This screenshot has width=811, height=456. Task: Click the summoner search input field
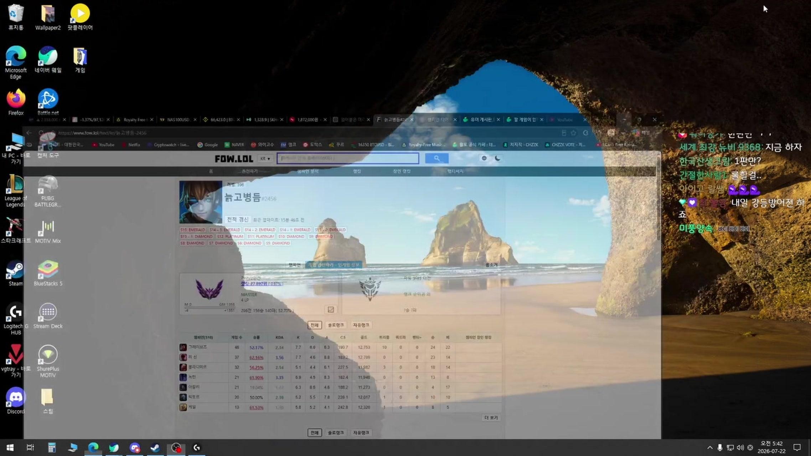pyautogui.click(x=348, y=158)
